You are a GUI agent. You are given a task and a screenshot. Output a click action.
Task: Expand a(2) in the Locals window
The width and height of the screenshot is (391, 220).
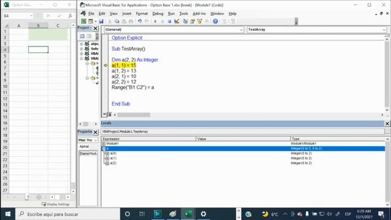(108, 163)
